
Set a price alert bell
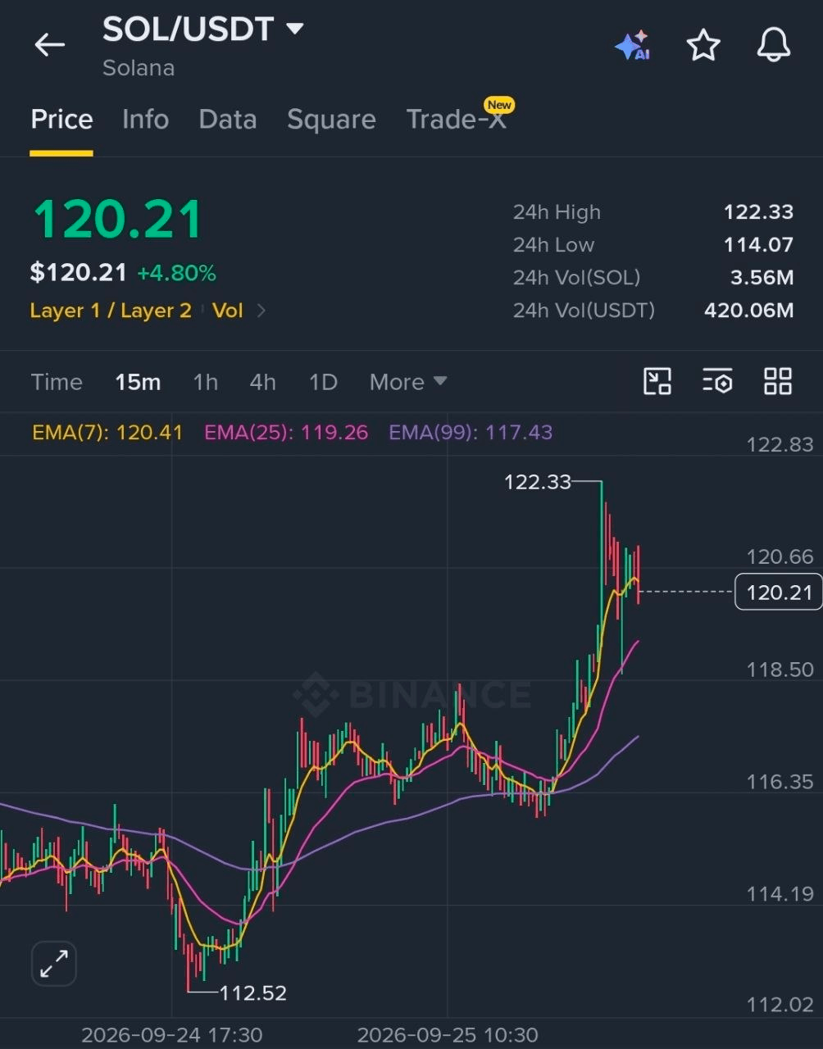773,45
